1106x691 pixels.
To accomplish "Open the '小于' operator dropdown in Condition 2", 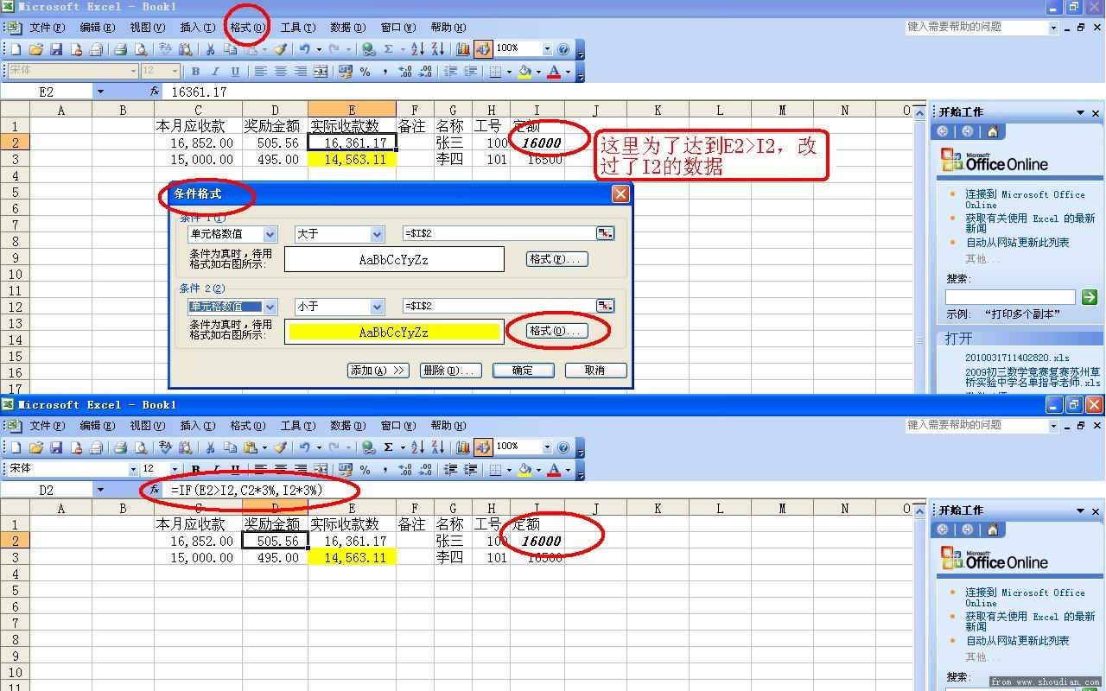I will (377, 307).
